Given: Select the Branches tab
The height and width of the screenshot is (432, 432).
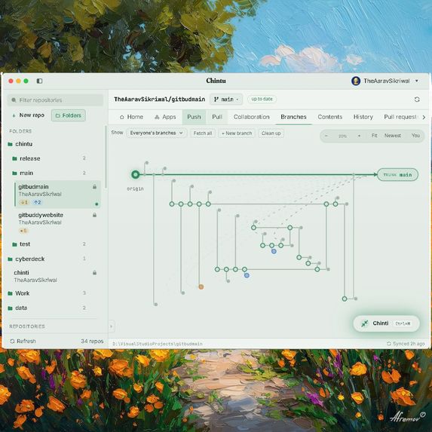Looking at the screenshot, I should (x=293, y=117).
